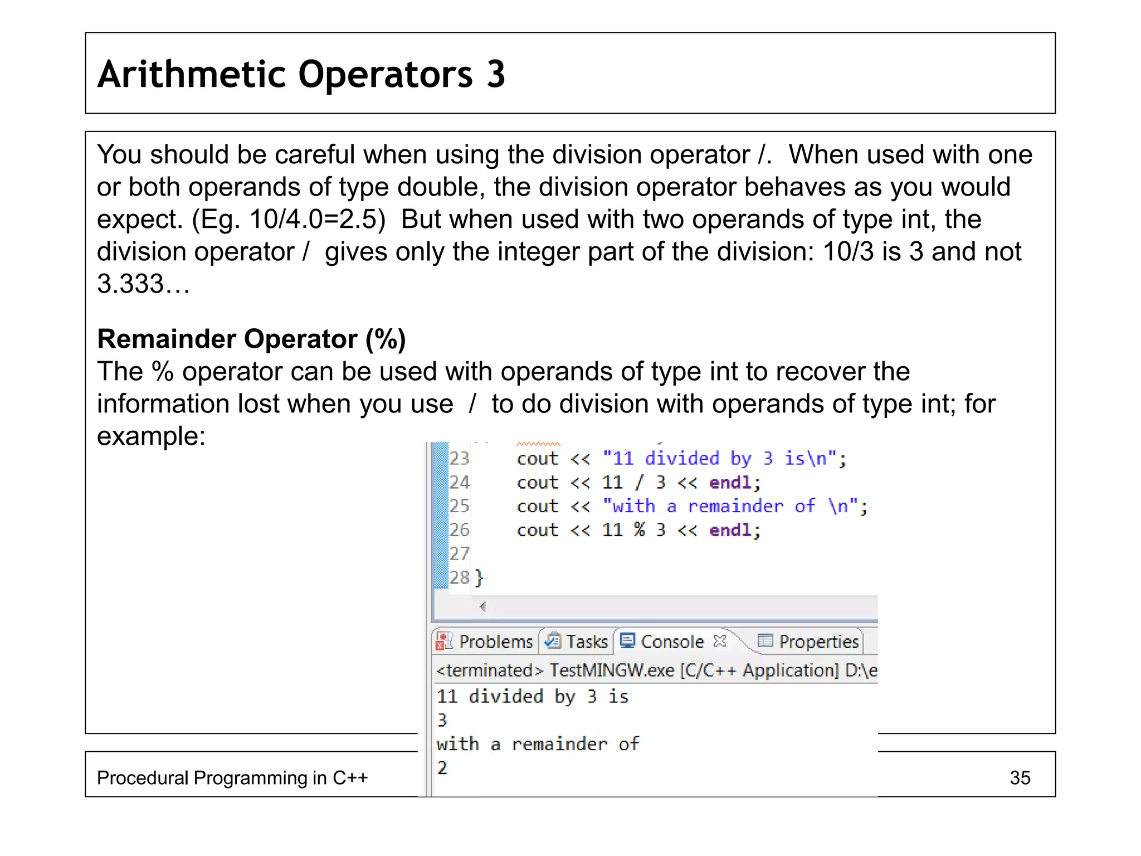Click the string "11 divided by 3 is\n"
This screenshot has height=856, width=1141.
pos(720,459)
